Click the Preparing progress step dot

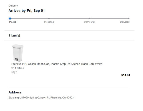click(x=49, y=18)
